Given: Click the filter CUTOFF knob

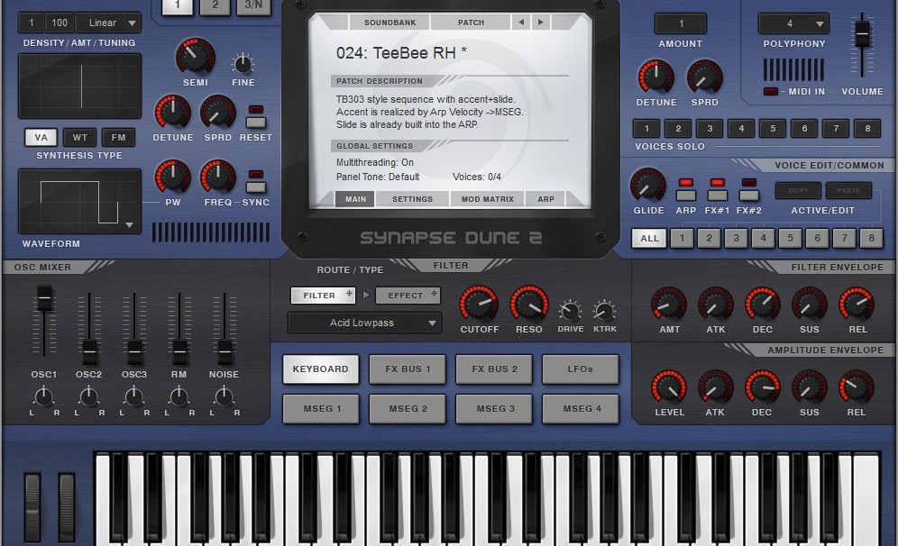Looking at the screenshot, I should [479, 304].
